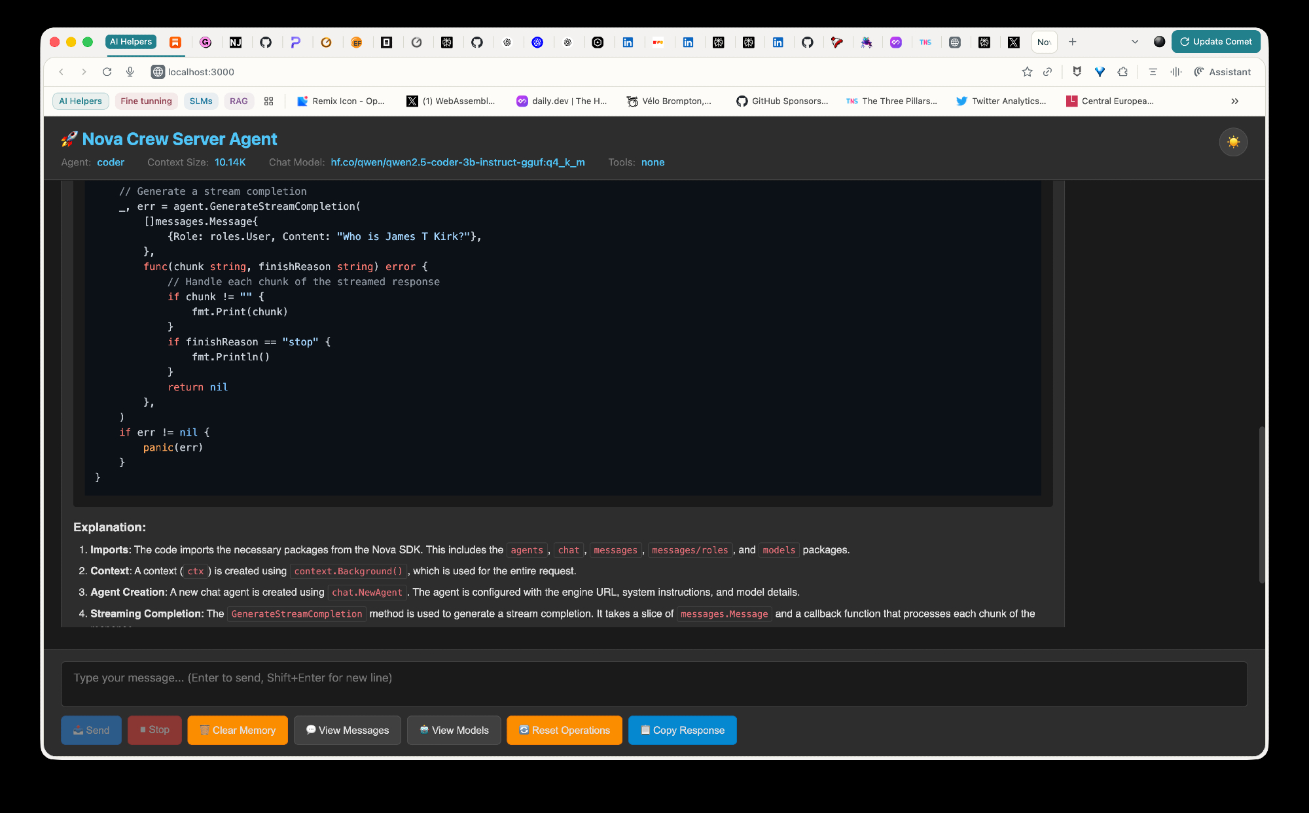The width and height of the screenshot is (1309, 813).
Task: Open the AI Helpers bookmark folder
Action: tap(81, 101)
